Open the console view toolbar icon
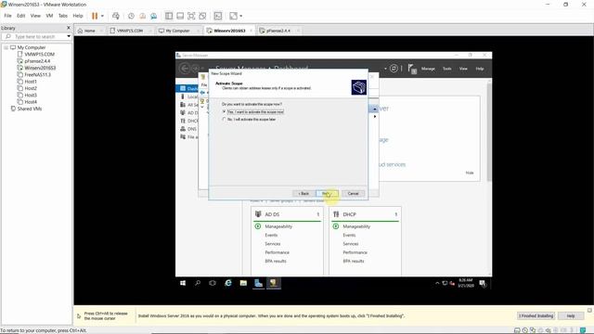 [218, 16]
